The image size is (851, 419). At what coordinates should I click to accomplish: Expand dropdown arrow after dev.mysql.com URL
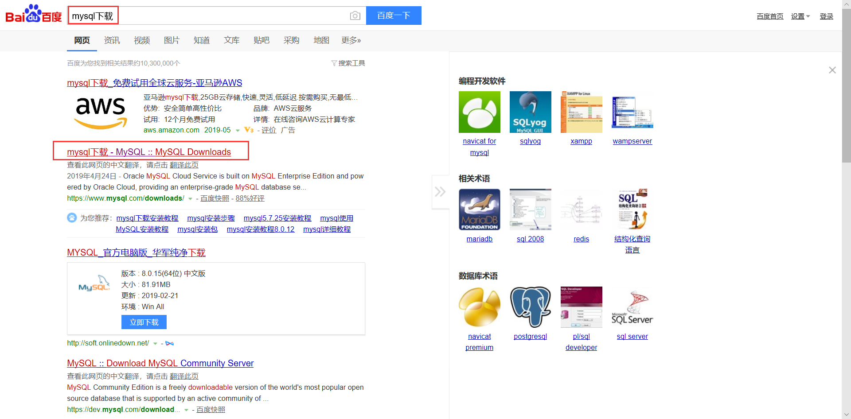click(186, 410)
